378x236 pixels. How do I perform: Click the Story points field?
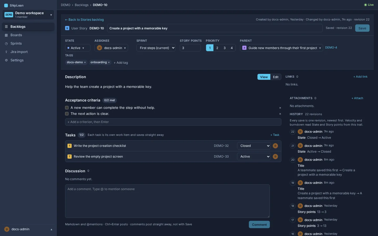tap(190, 48)
